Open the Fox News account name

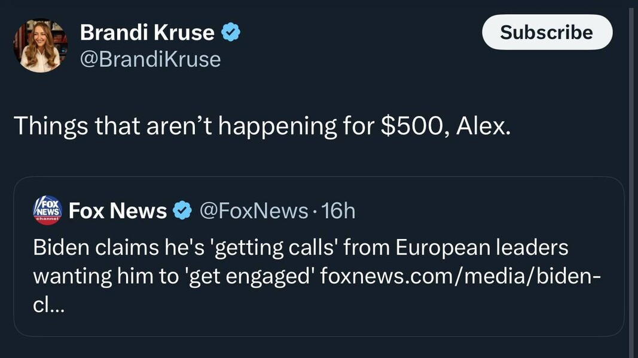pyautogui.click(x=118, y=210)
